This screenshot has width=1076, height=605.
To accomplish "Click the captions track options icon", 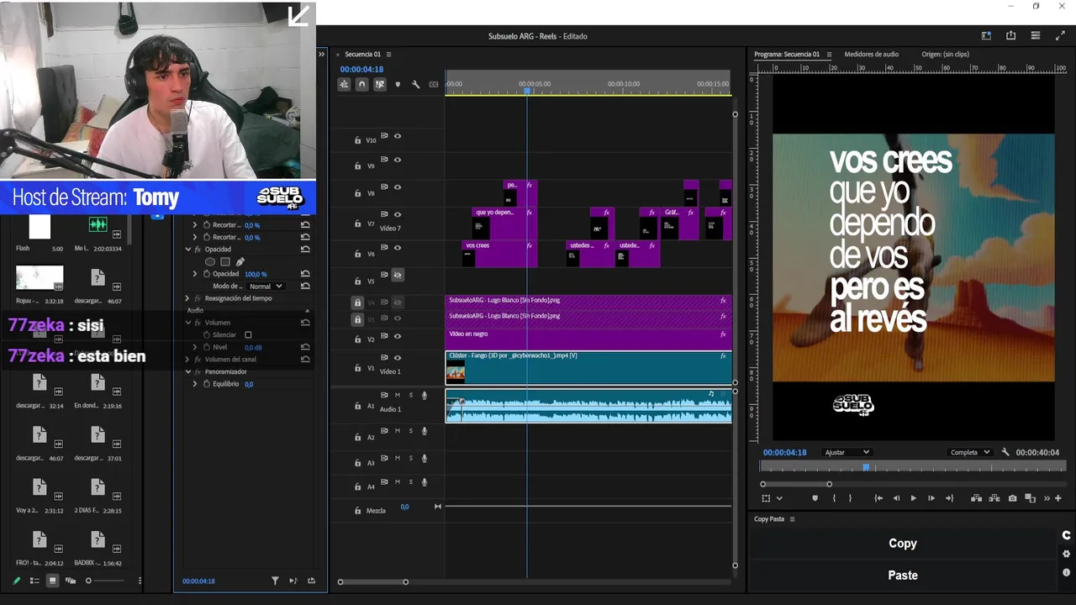I will point(434,84).
